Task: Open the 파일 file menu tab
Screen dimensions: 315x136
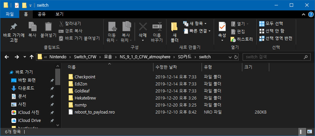Action: [x=10, y=14]
